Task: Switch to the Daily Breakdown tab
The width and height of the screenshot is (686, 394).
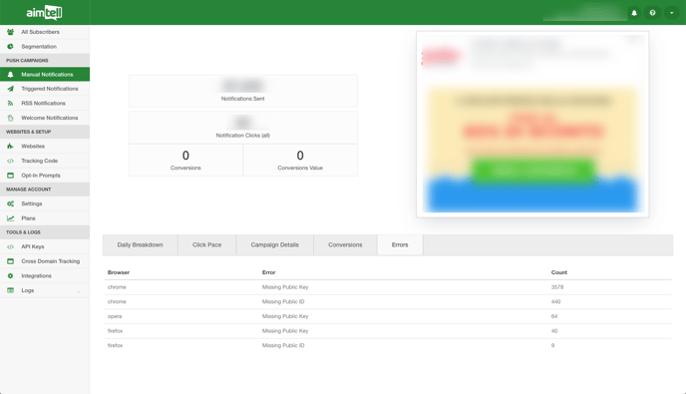Action: (x=140, y=244)
